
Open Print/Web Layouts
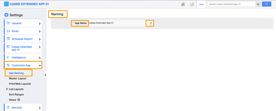(x=20, y=84)
